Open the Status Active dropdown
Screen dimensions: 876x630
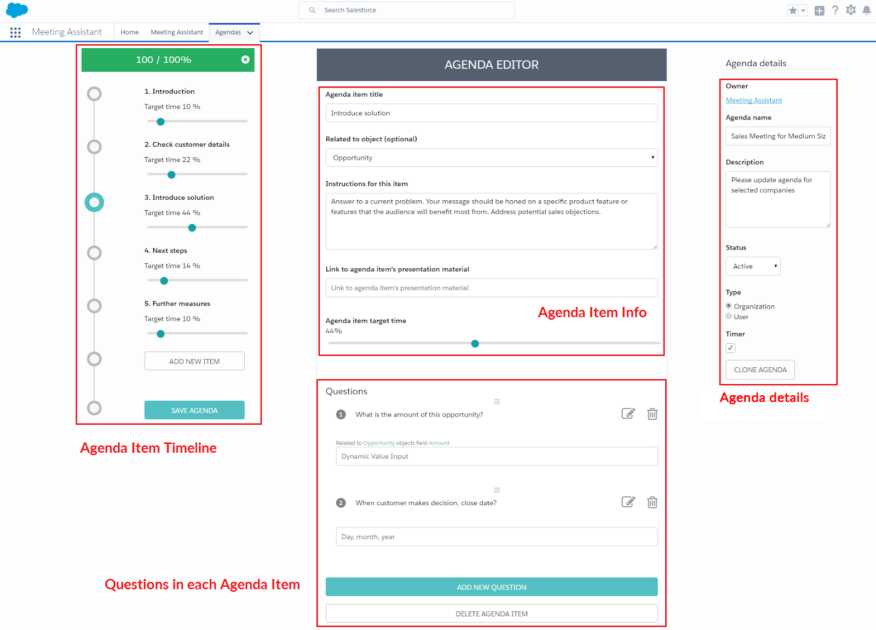tap(753, 266)
